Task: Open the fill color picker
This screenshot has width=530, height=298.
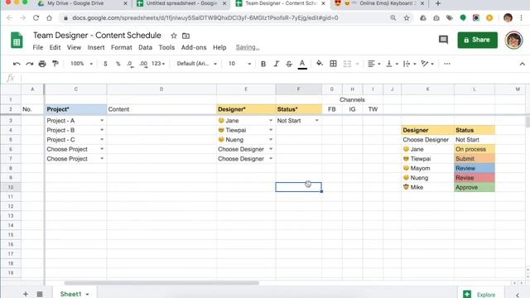Action: coord(320,64)
